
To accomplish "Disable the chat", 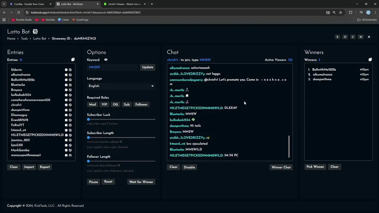I will pyautogui.click(x=189, y=167).
